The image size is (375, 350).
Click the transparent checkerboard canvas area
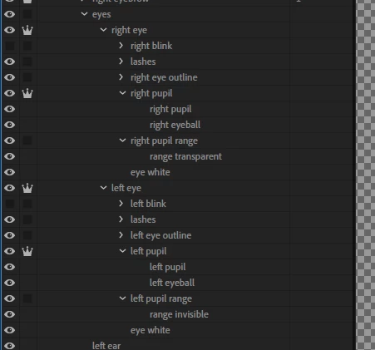pyautogui.click(x=365, y=175)
